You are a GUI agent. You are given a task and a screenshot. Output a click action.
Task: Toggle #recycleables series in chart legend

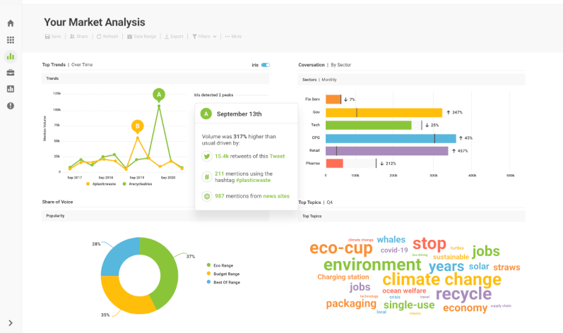137,183
